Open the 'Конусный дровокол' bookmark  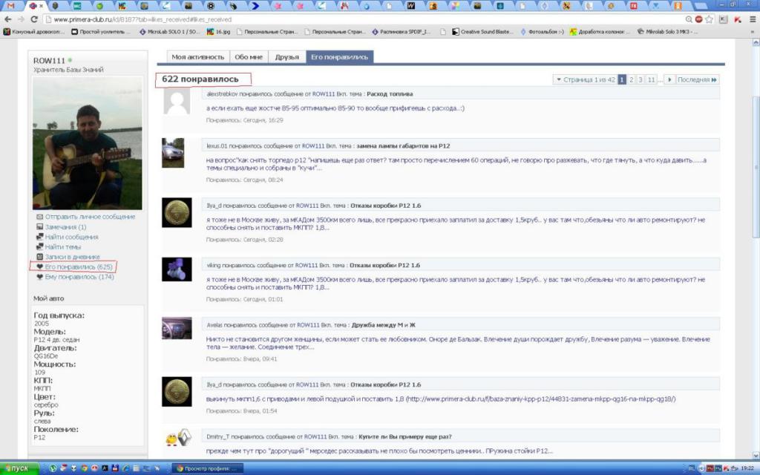34,31
